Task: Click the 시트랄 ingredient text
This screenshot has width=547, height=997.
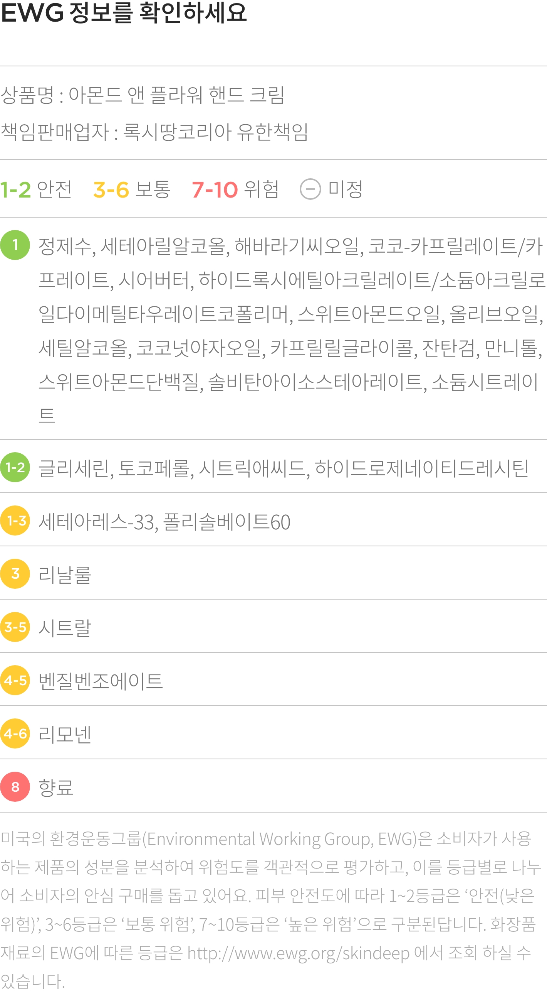Action: (x=65, y=627)
